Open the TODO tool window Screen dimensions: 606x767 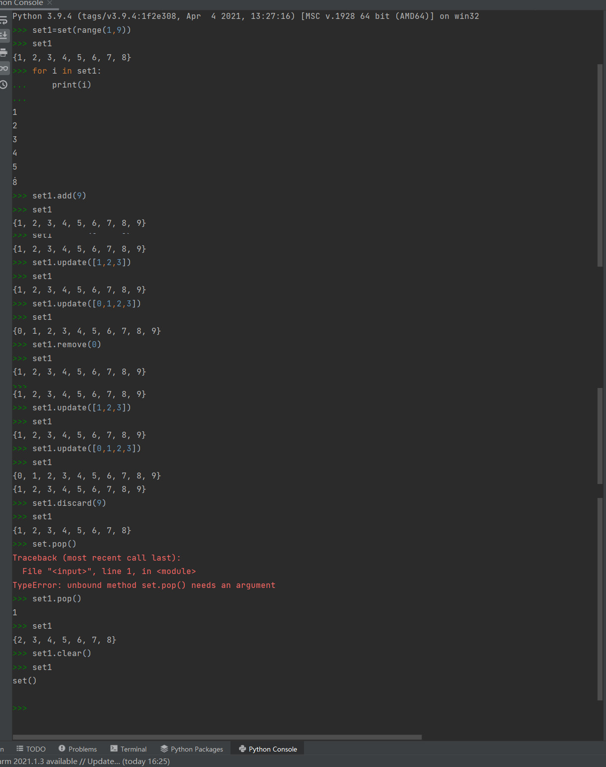coord(31,749)
